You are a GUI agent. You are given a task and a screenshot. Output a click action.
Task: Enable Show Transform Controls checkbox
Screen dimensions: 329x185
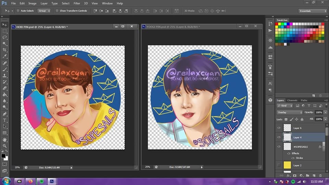click(57, 11)
